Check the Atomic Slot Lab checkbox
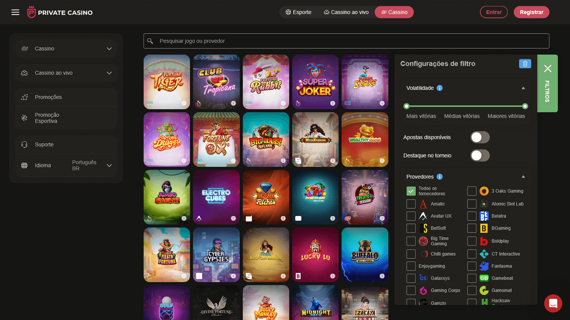The image size is (570, 320). click(472, 204)
